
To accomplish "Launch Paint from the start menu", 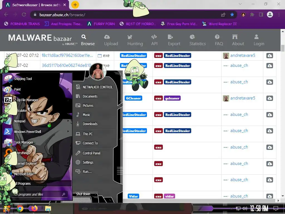I will [17, 89].
